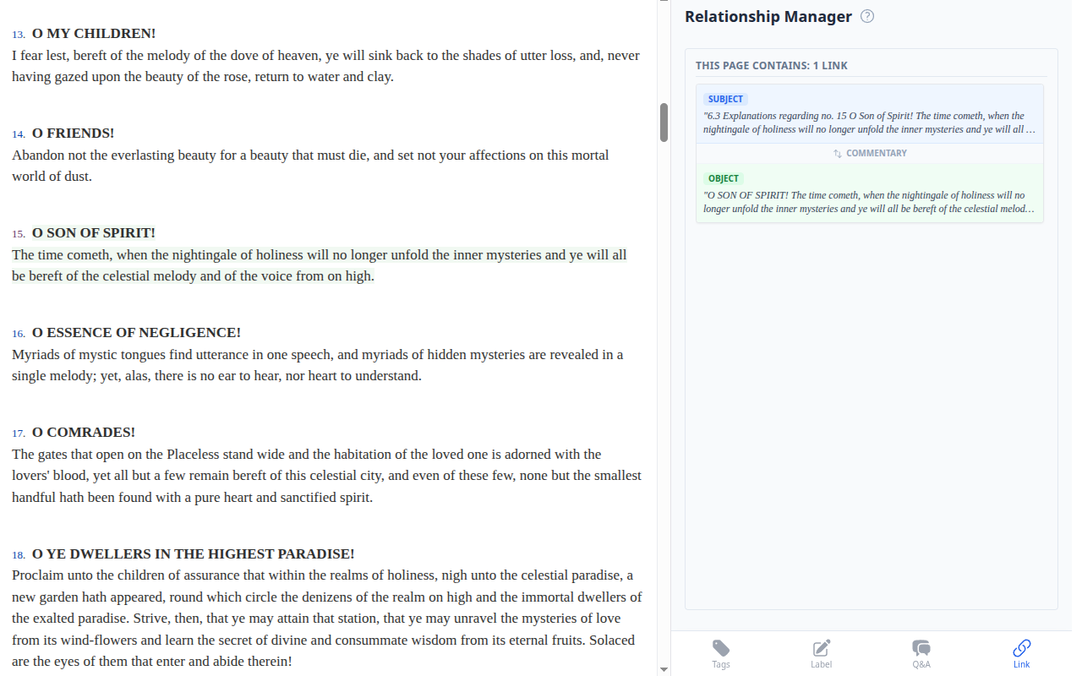Image resolution: width=1082 pixels, height=676 pixels.
Task: Open the linked subject card
Action: [x=870, y=114]
